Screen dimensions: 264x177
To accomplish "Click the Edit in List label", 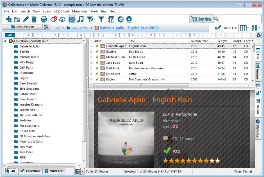I will (x=229, y=28).
